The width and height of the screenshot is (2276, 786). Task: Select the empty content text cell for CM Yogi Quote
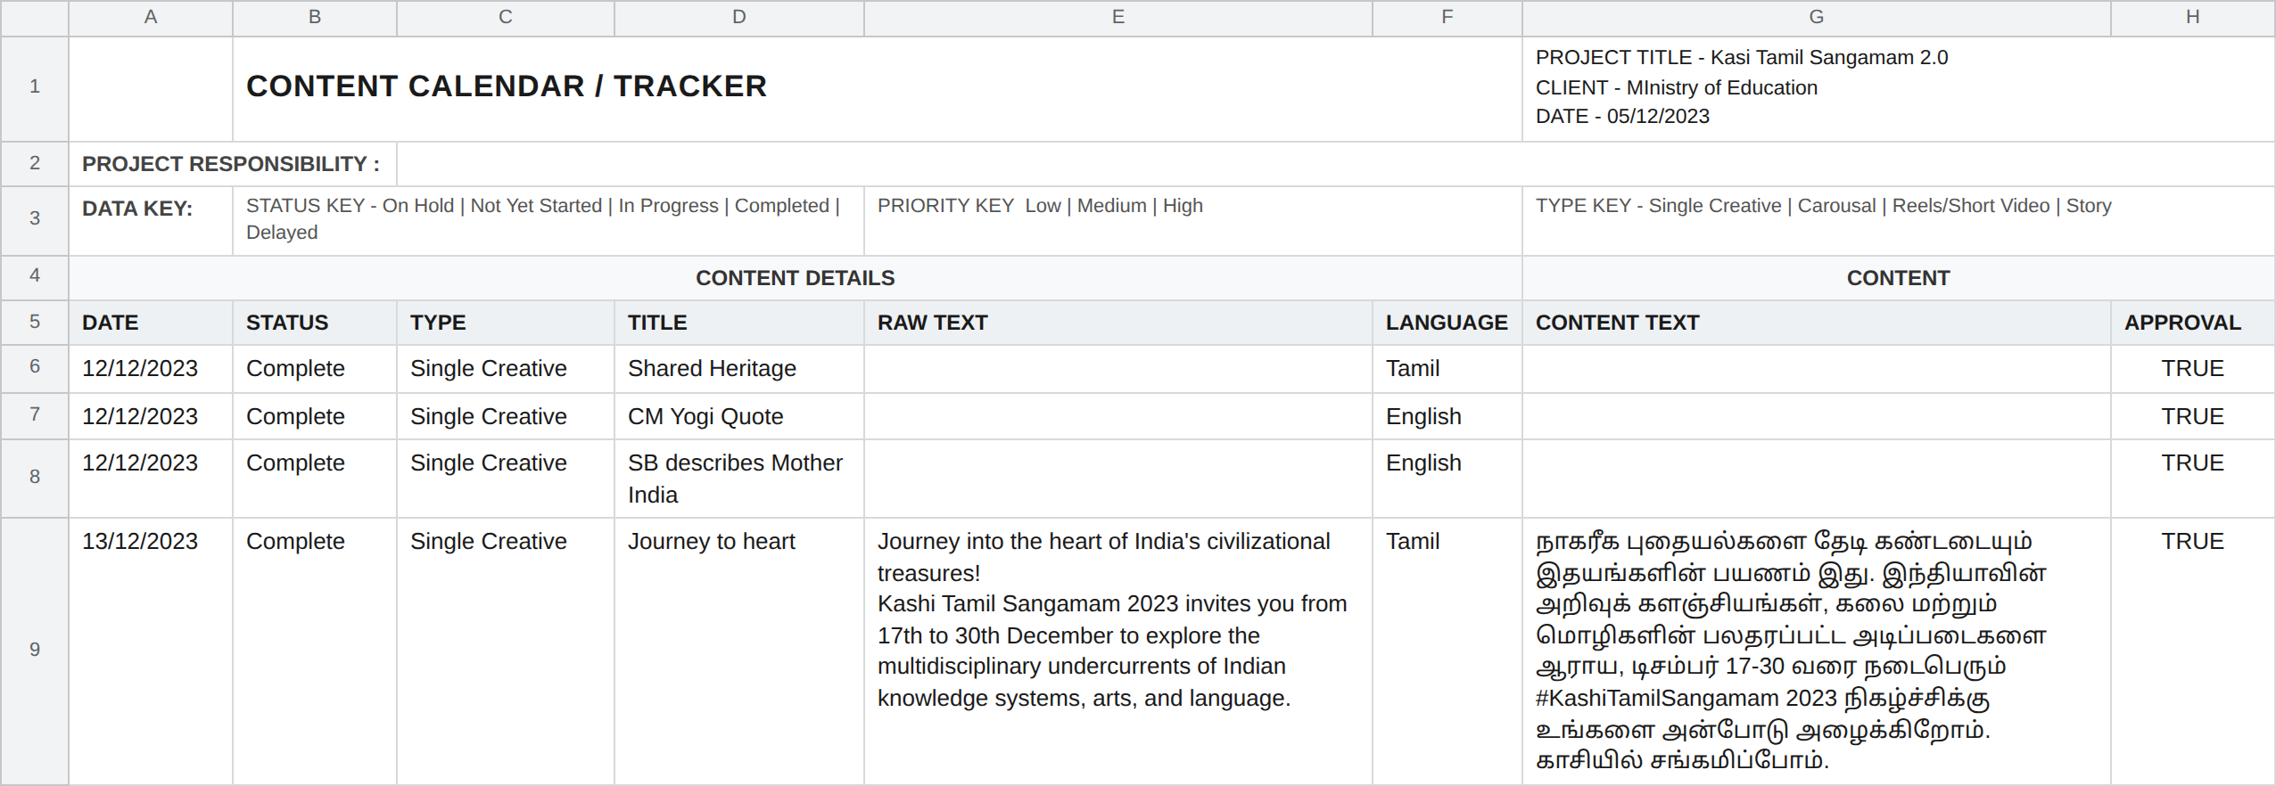coord(1817,416)
